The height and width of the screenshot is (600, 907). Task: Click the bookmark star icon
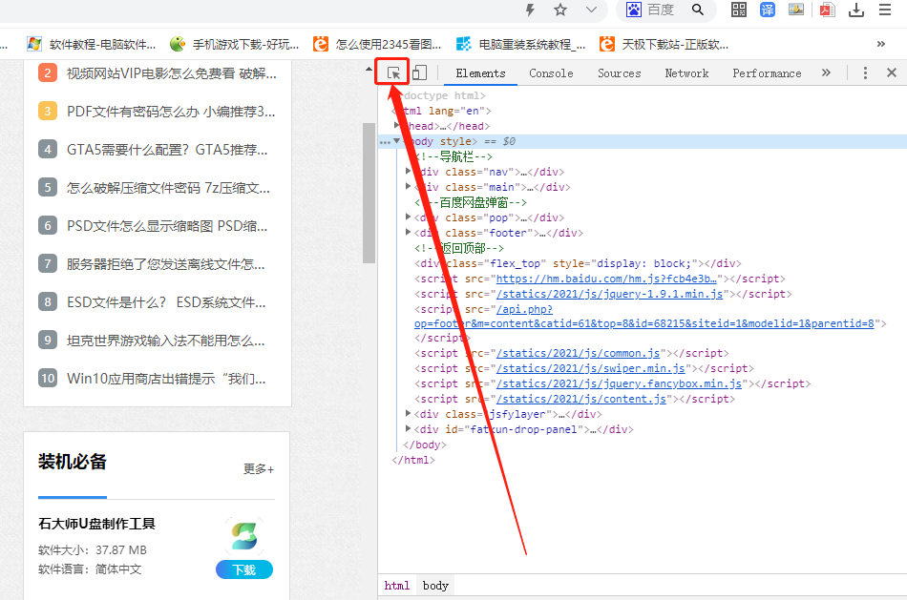point(559,10)
